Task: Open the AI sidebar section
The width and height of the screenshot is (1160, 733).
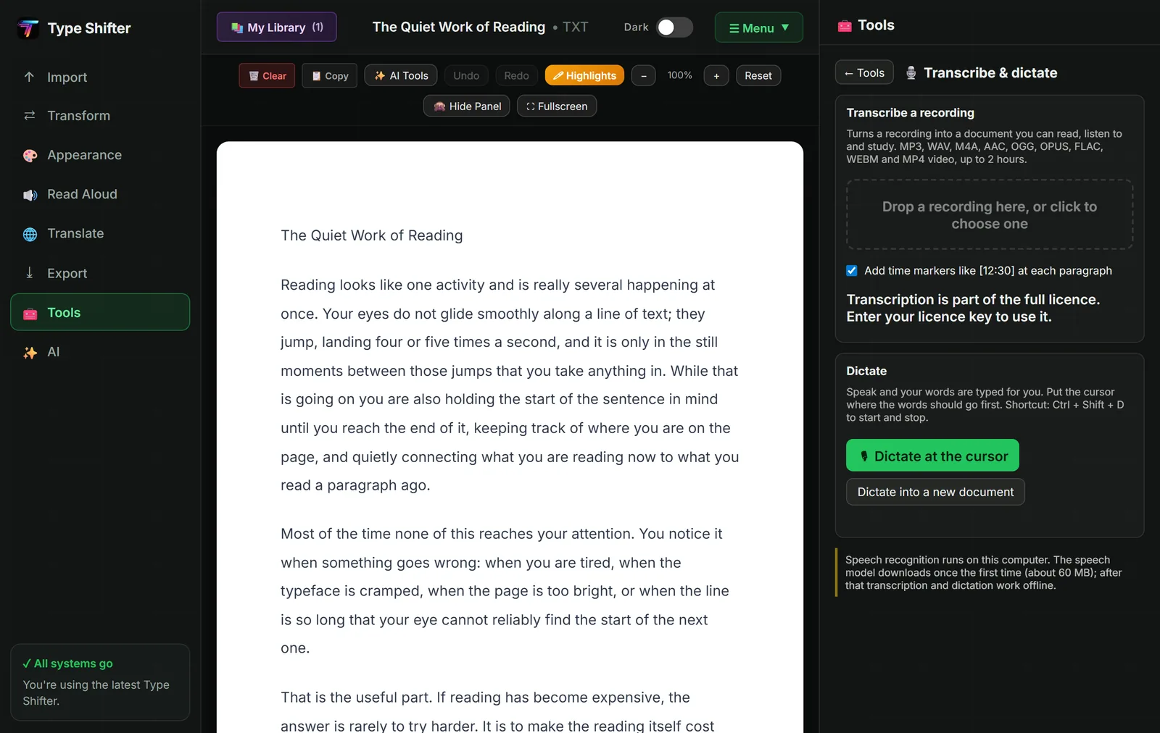Action: pyautogui.click(x=100, y=352)
